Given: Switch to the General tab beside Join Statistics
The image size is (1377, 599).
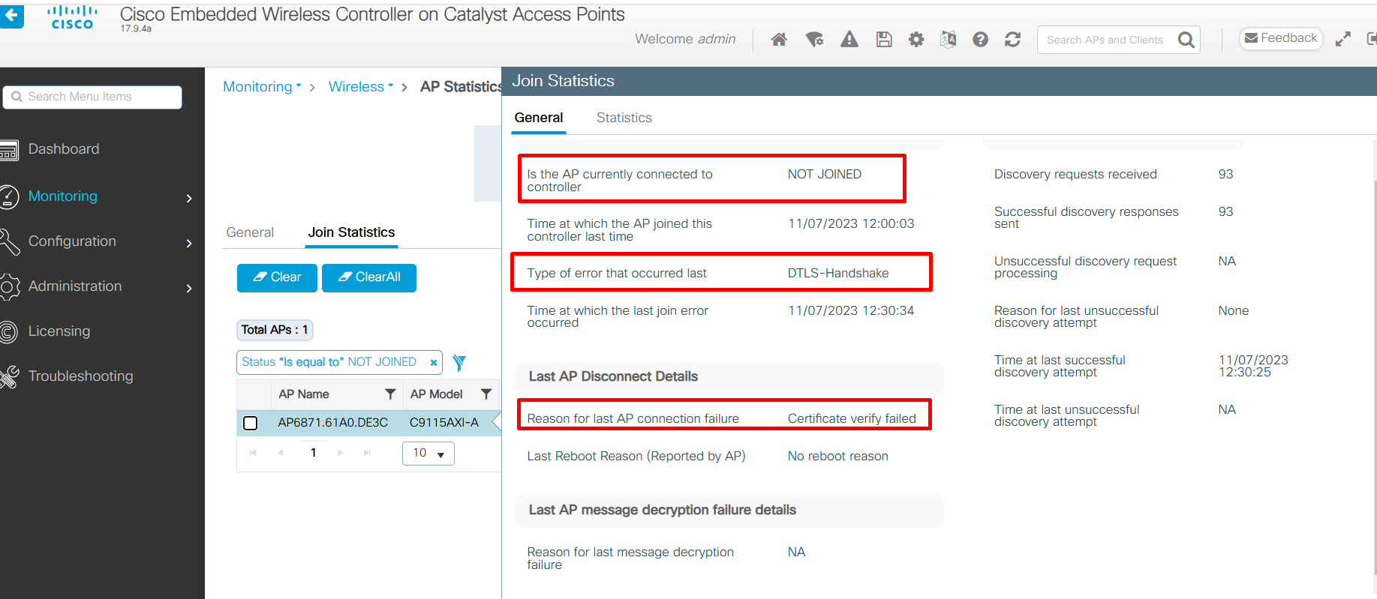Looking at the screenshot, I should pos(250,232).
